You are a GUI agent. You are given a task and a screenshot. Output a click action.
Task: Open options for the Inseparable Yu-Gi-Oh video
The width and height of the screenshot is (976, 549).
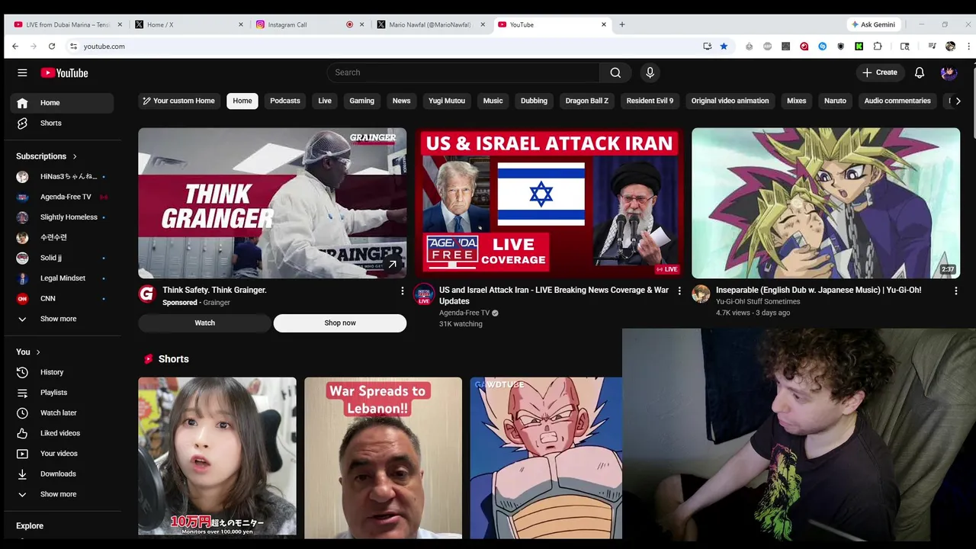coord(955,291)
